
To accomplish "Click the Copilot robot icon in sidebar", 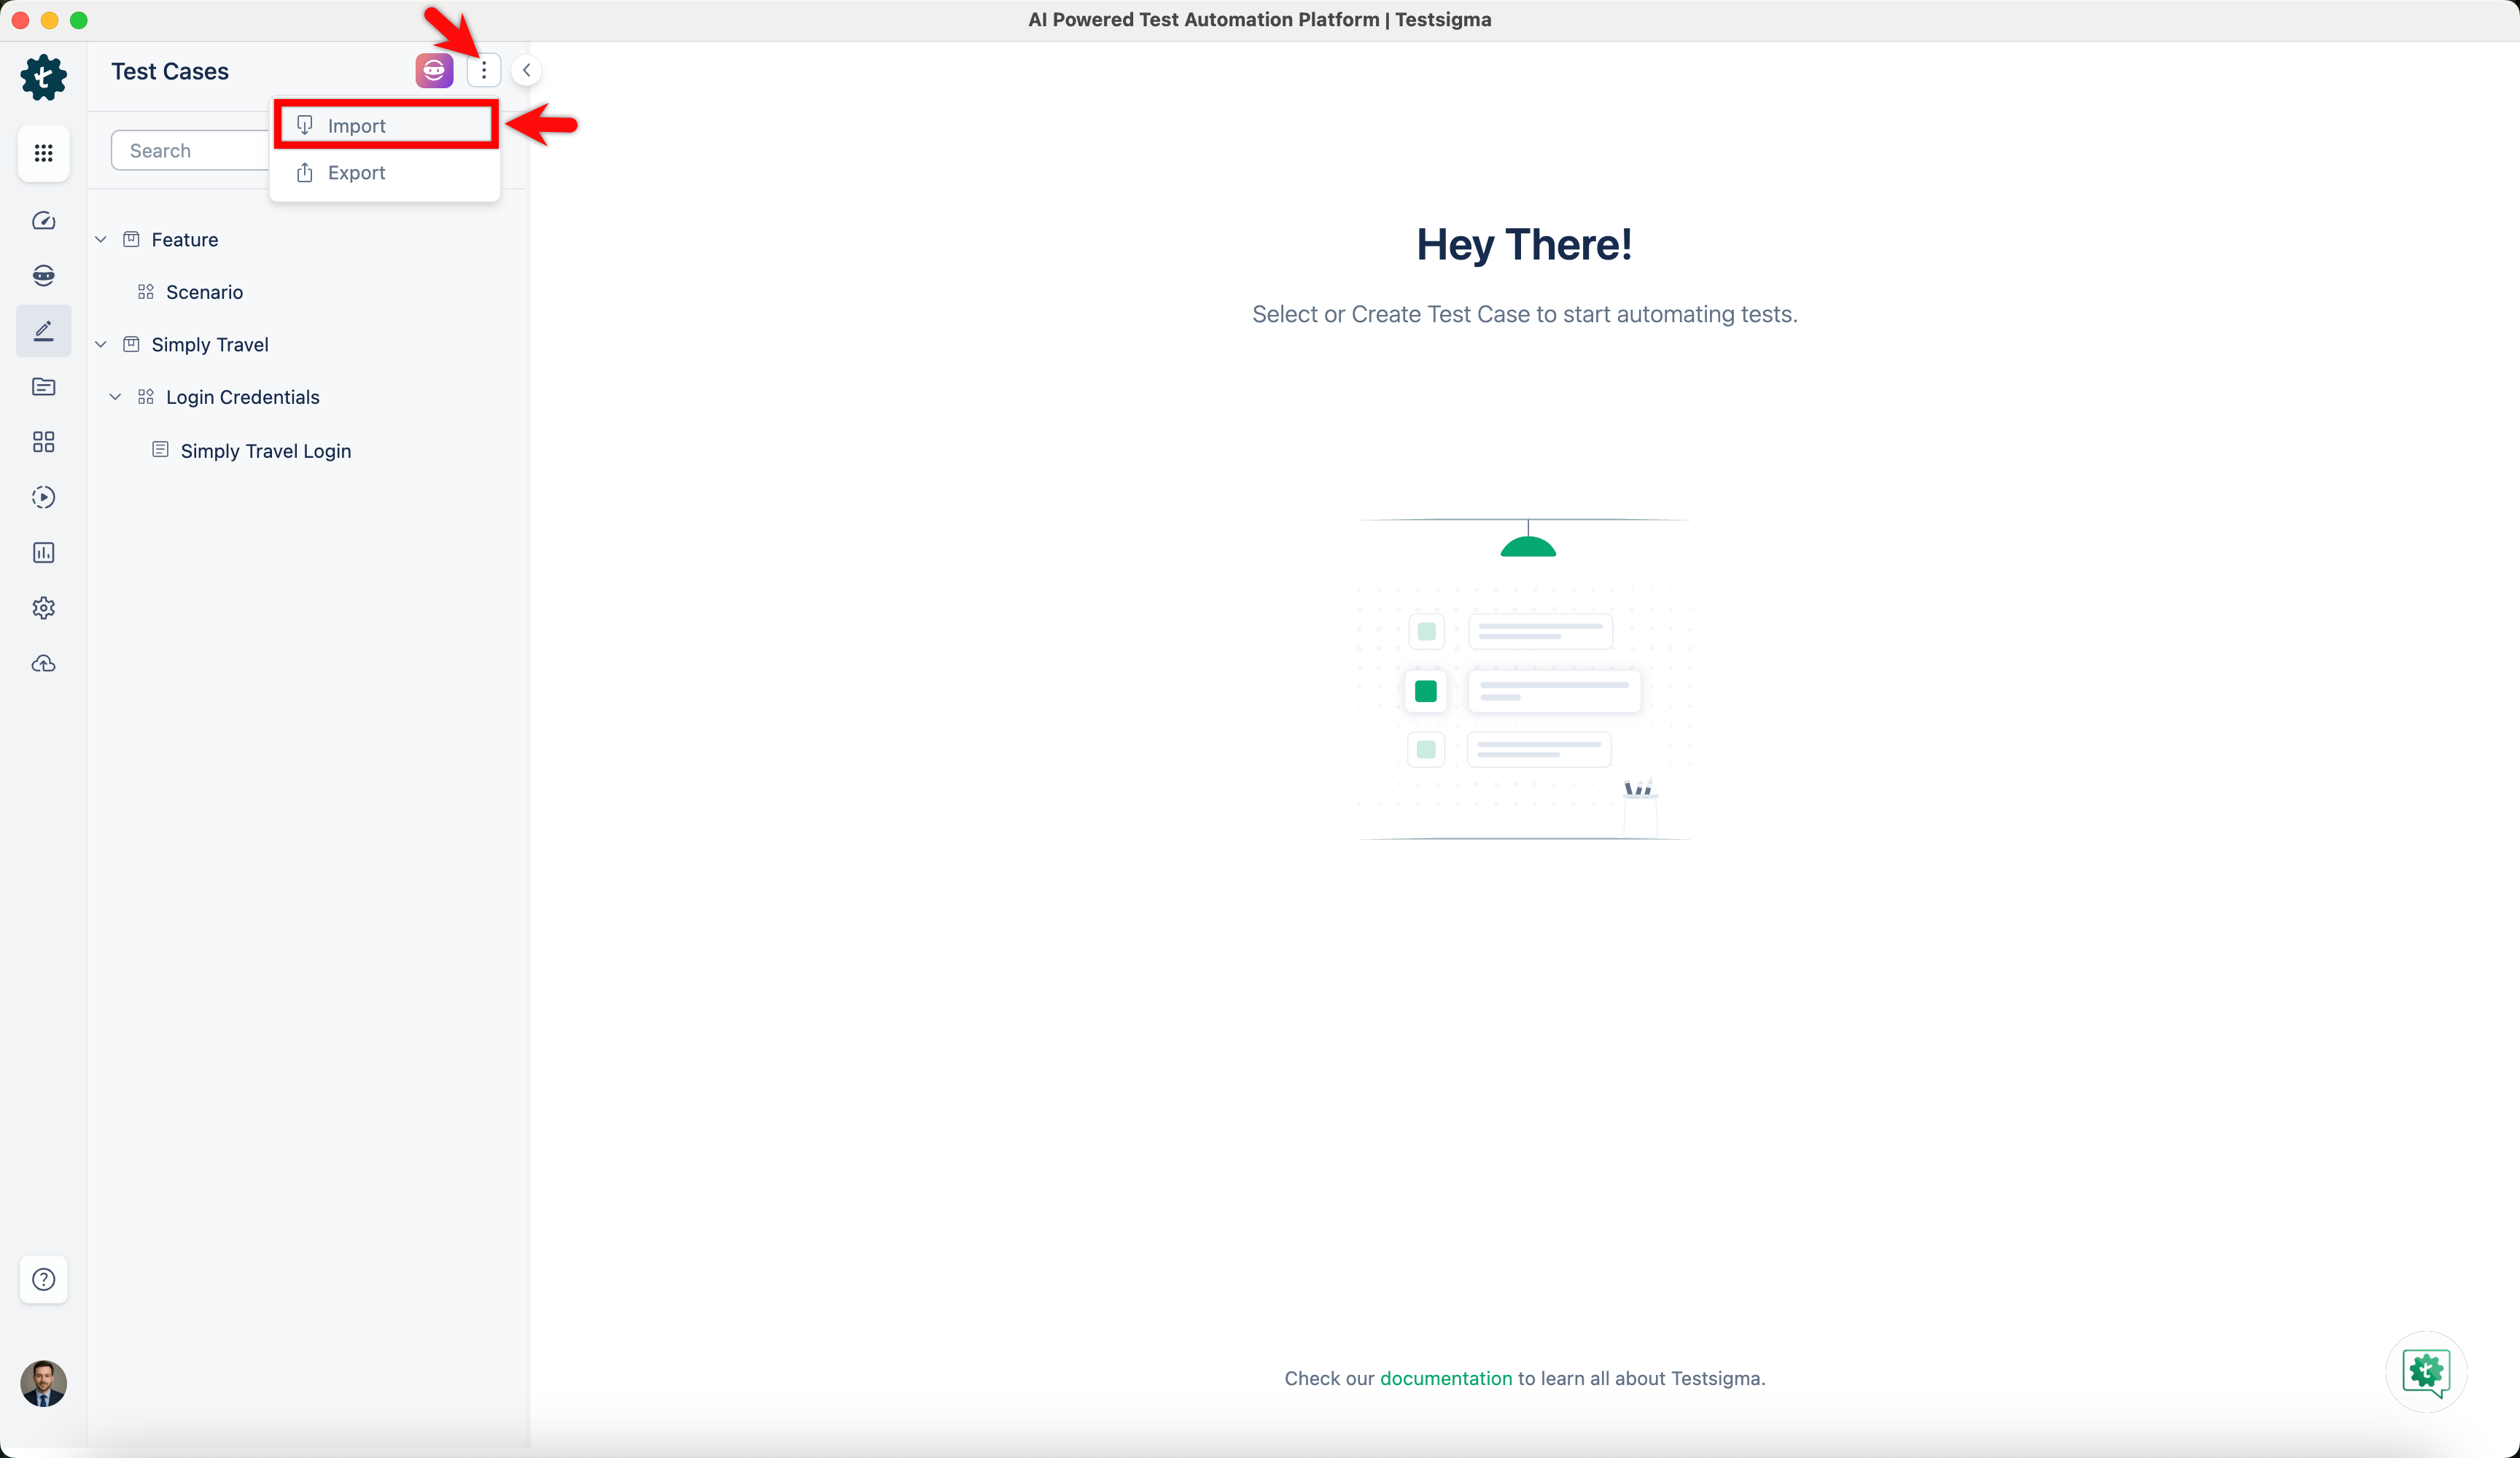I will (x=43, y=275).
